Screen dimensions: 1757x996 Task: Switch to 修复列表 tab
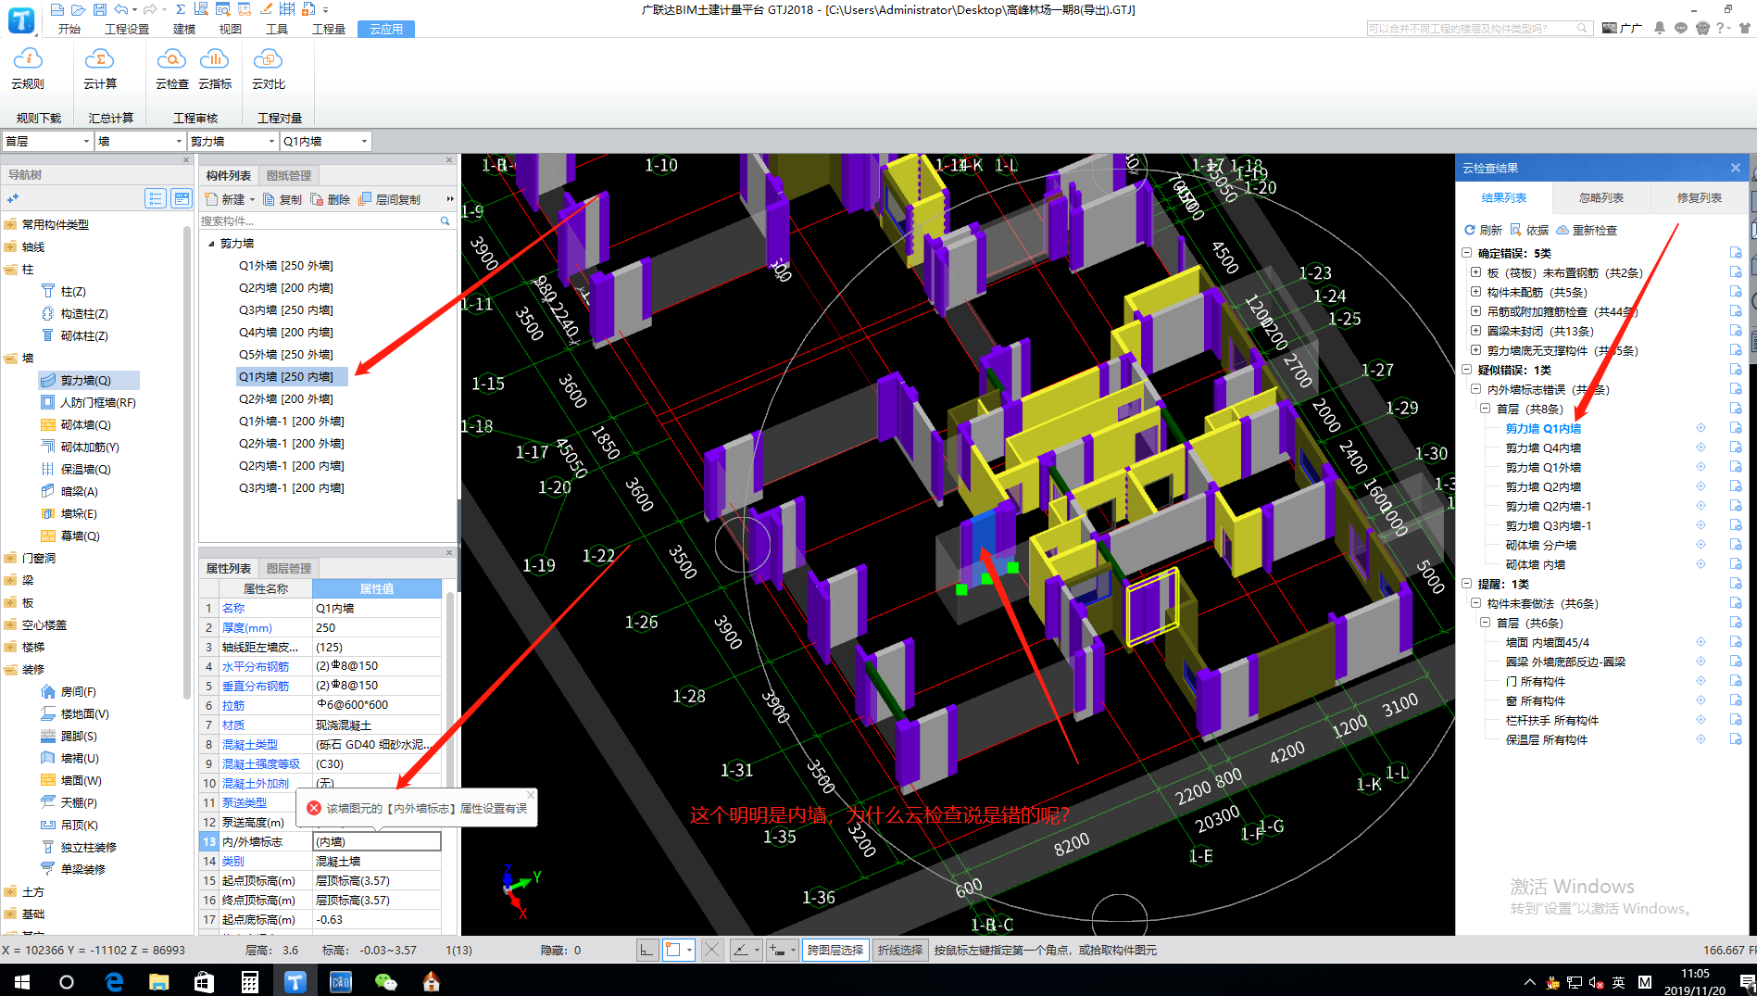(1699, 197)
